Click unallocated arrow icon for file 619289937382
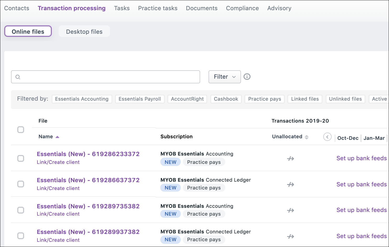This screenshot has height=247, width=389. pyautogui.click(x=291, y=237)
